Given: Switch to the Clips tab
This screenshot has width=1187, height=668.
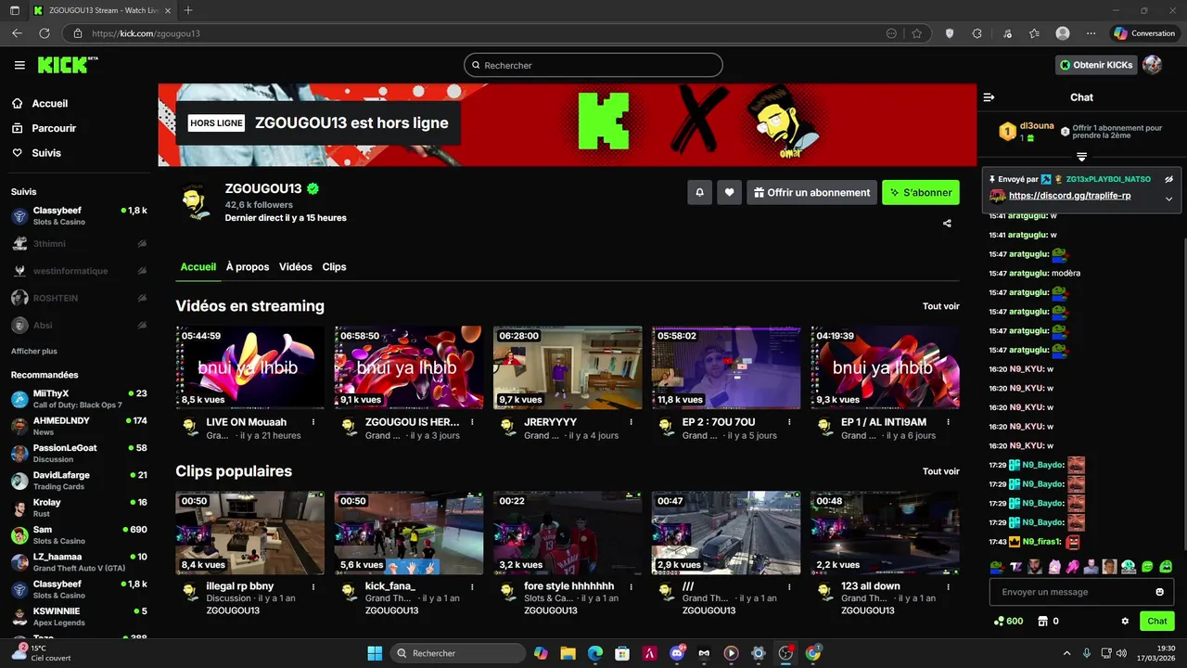Looking at the screenshot, I should pos(334,267).
